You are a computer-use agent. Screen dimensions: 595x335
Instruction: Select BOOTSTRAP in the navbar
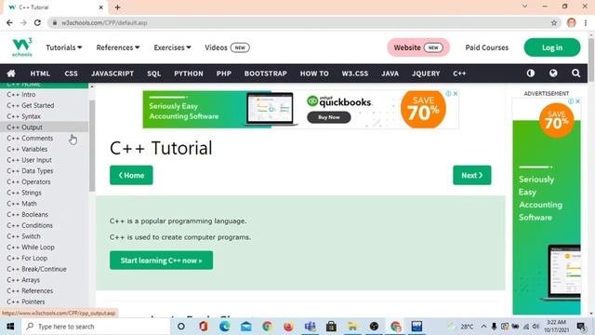(266, 74)
